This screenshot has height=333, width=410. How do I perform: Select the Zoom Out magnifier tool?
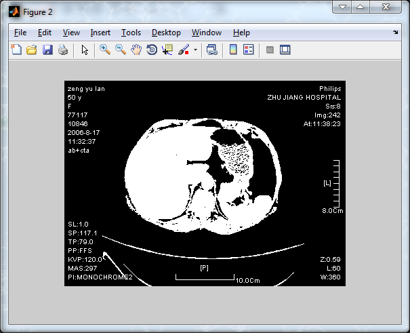[x=121, y=50]
